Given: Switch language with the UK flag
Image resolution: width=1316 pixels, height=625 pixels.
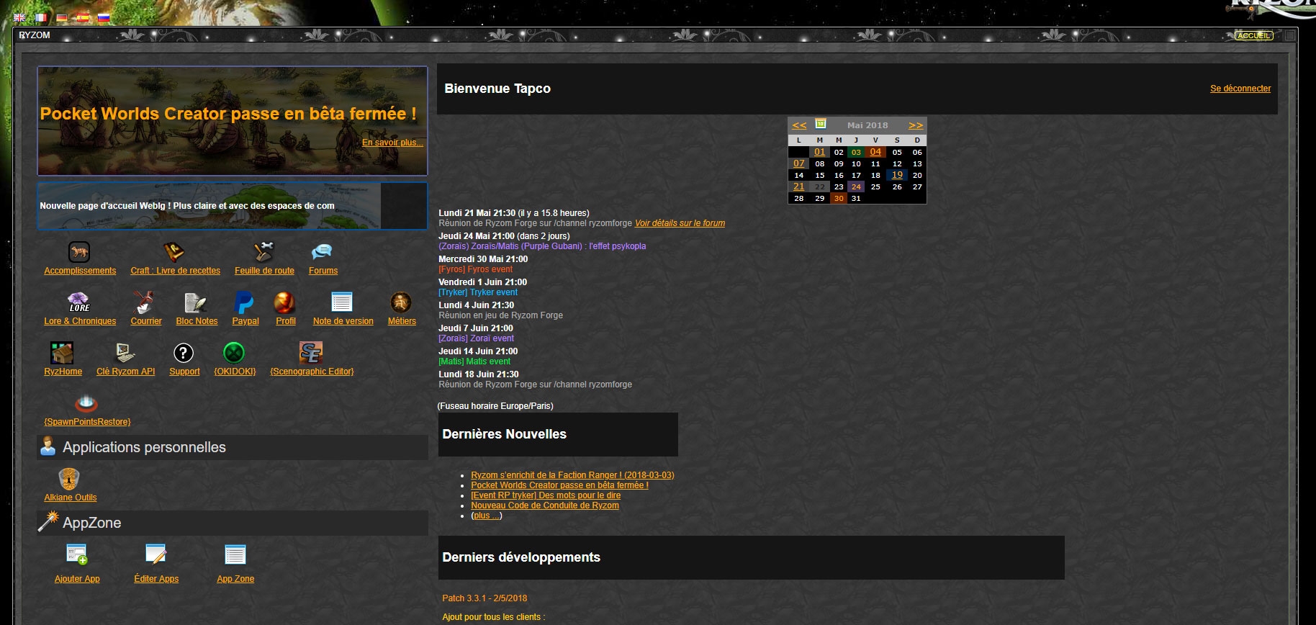Looking at the screenshot, I should coord(19,17).
